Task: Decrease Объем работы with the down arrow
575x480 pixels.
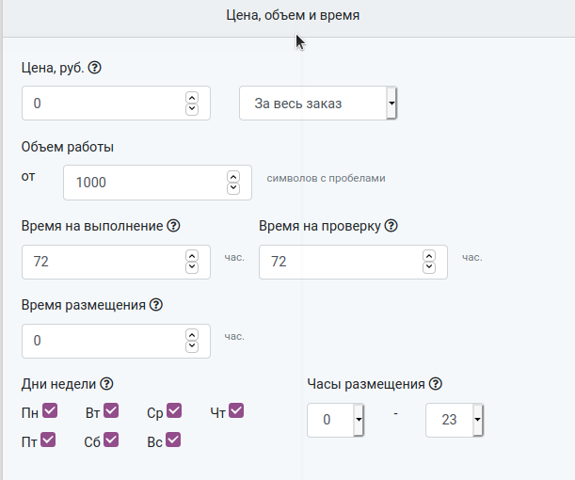Action: 233,188
